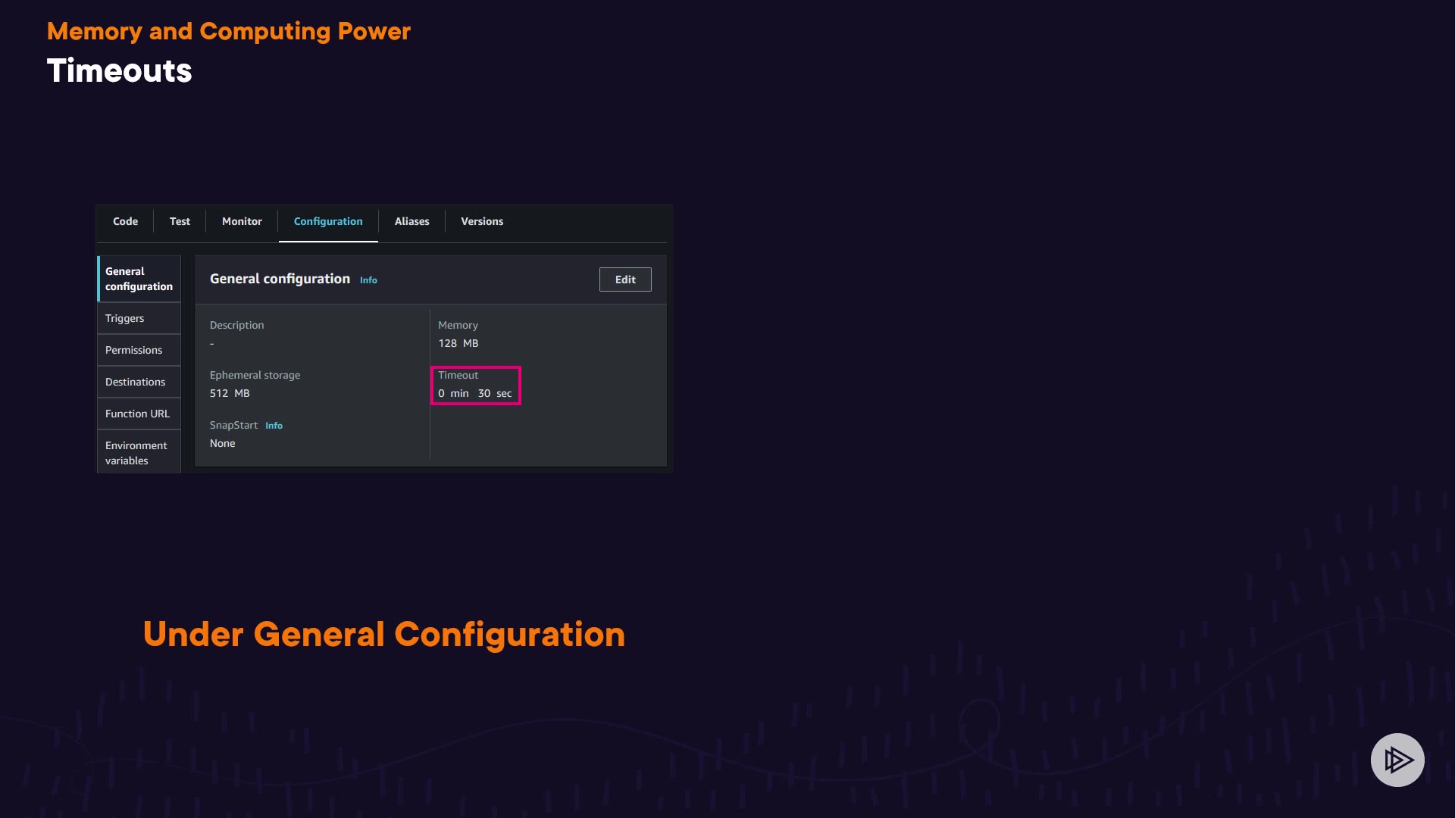Screen dimensions: 1455x818
Task: Switch to the Test tab
Action: (x=180, y=221)
